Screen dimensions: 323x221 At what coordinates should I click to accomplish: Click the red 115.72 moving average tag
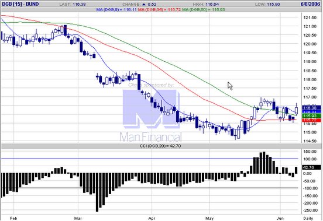click(311, 120)
